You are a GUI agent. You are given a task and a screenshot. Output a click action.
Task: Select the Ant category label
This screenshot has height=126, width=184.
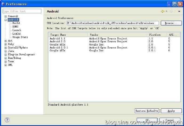point(10,41)
